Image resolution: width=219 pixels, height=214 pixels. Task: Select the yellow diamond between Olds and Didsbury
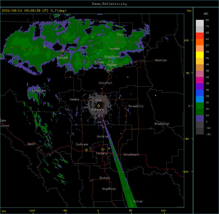(x=99, y=106)
